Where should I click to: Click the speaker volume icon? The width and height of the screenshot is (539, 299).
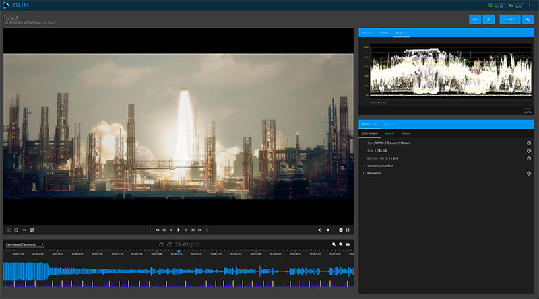click(x=319, y=230)
